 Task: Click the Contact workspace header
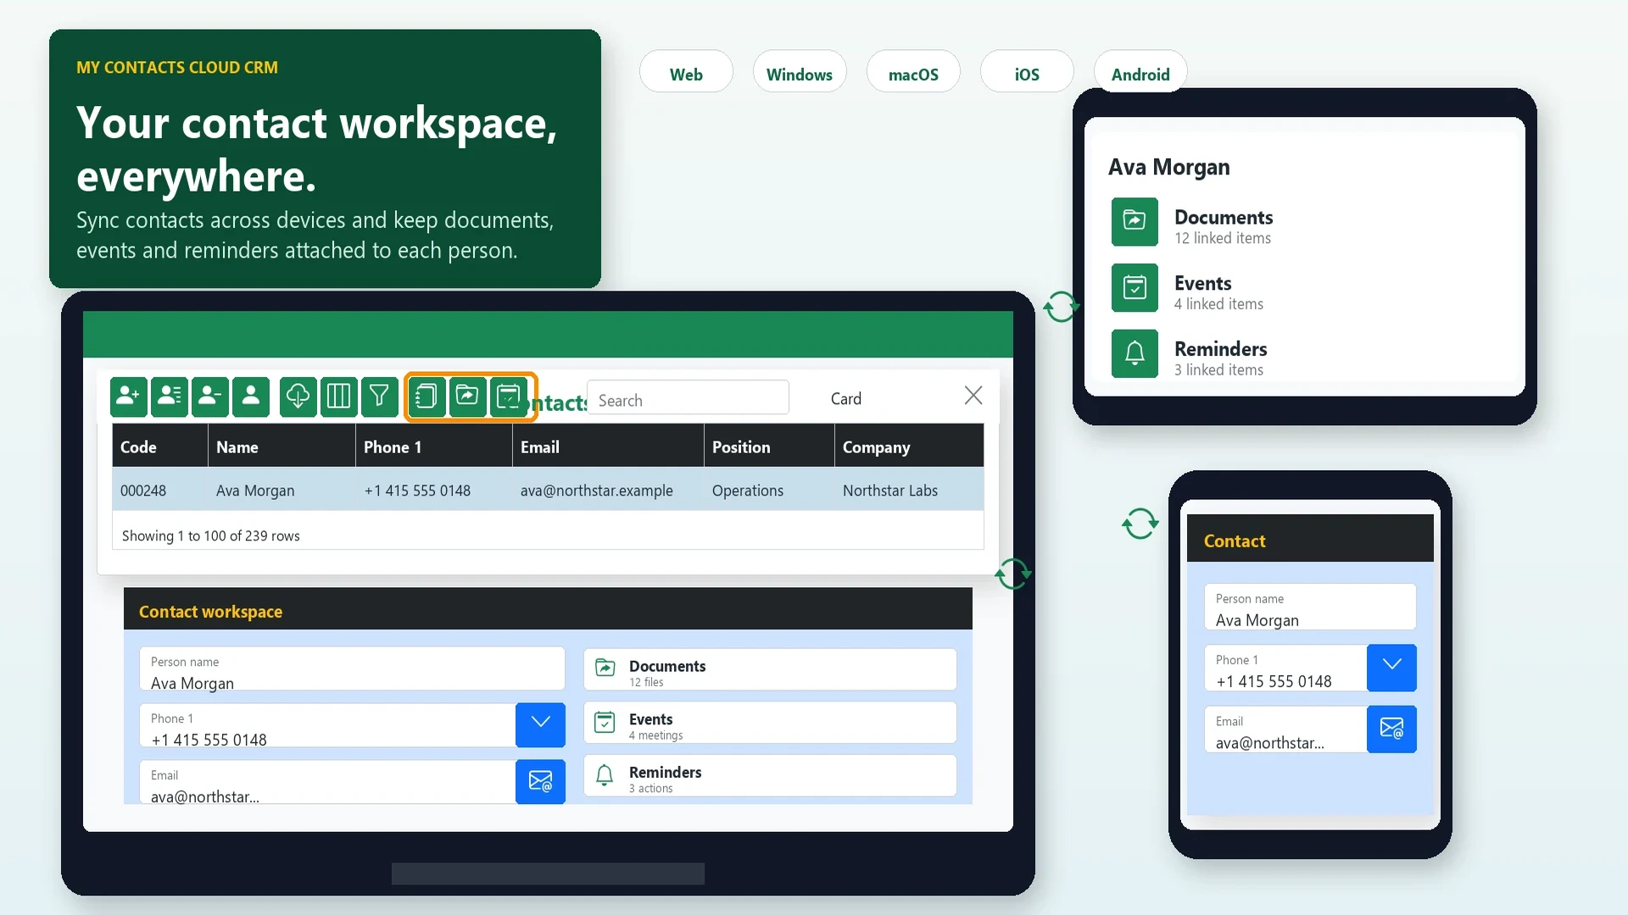[548, 609]
